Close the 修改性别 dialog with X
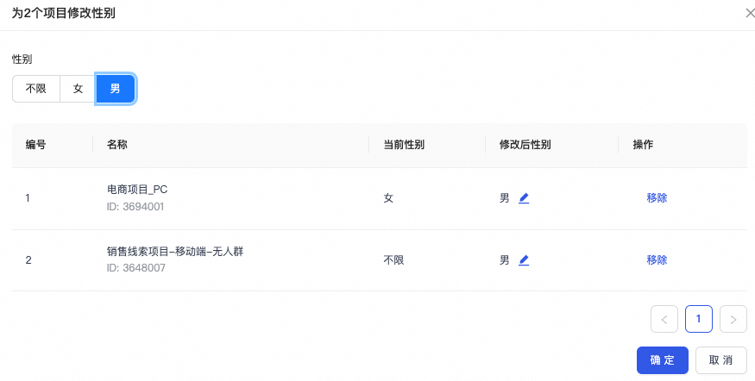Screen dimensions: 755x381 coord(749,13)
